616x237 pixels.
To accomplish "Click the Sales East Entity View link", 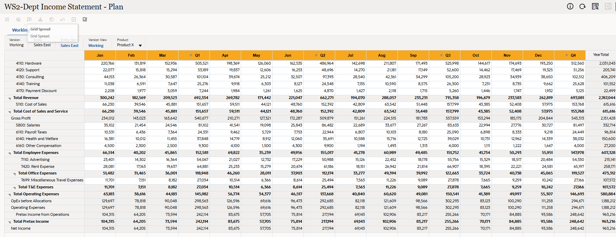I will (69, 46).
